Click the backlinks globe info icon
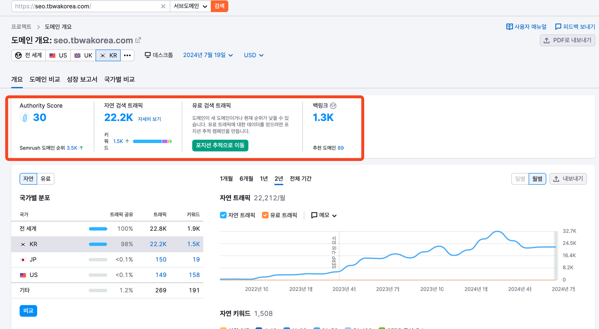This screenshot has width=599, height=329. [333, 106]
